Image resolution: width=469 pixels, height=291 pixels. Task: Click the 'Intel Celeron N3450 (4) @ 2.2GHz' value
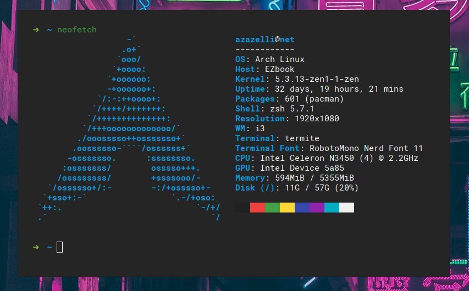pyautogui.click(x=339, y=158)
